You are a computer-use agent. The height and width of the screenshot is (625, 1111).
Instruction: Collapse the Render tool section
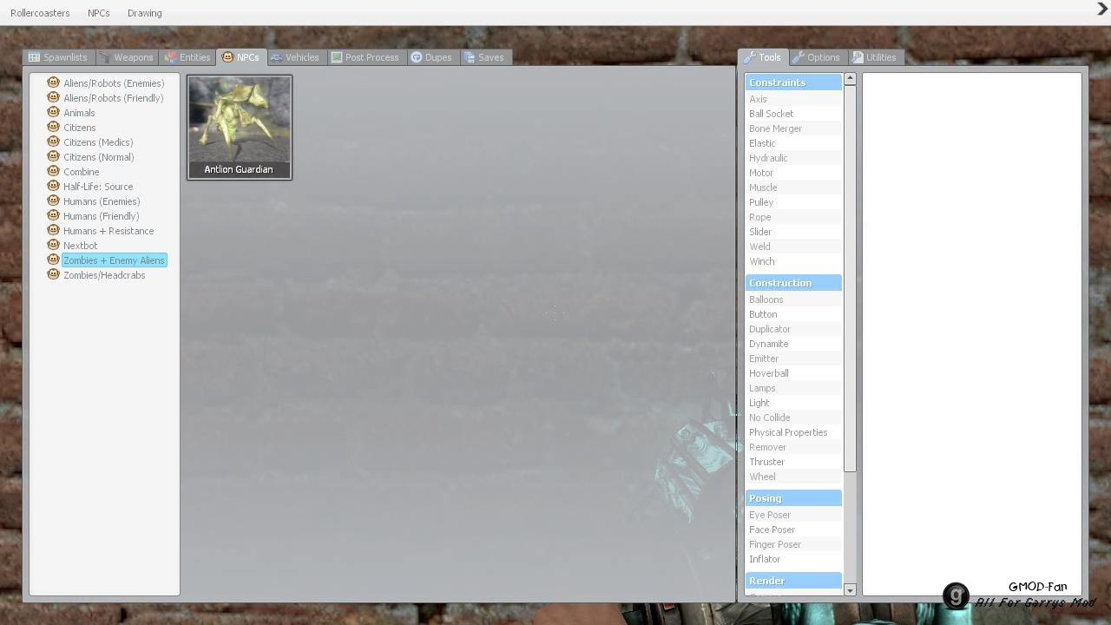(793, 581)
